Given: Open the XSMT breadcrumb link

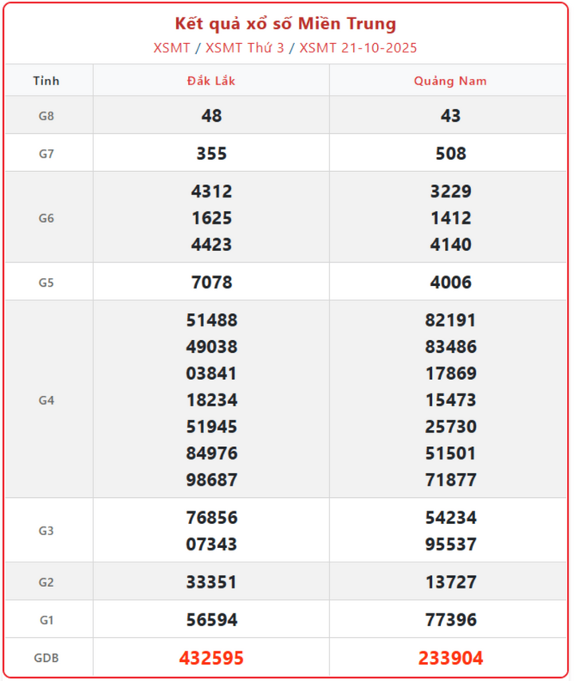Looking at the screenshot, I should point(171,48).
